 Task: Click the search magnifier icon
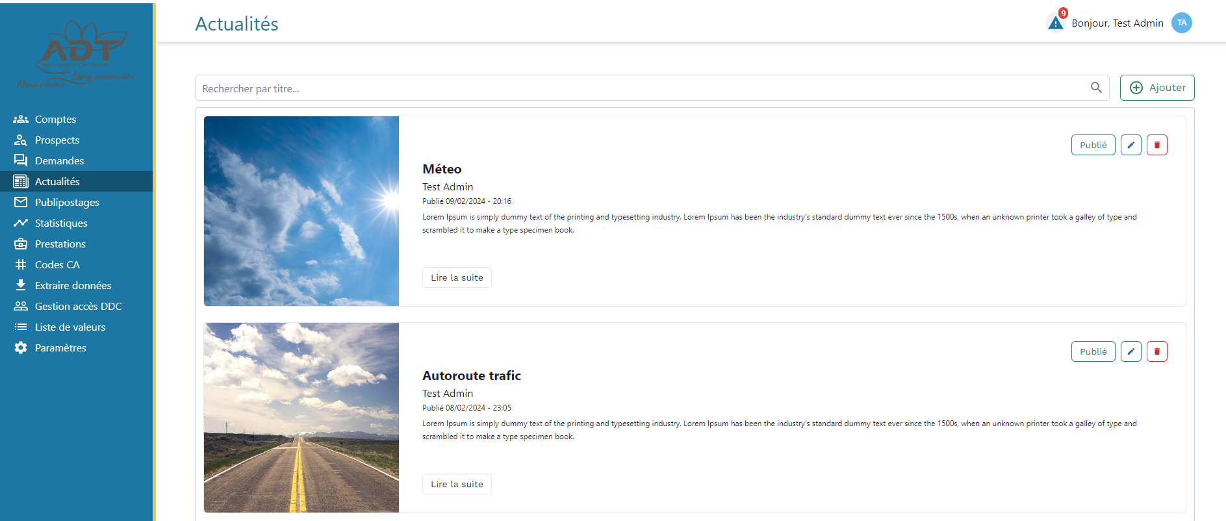[x=1096, y=88]
